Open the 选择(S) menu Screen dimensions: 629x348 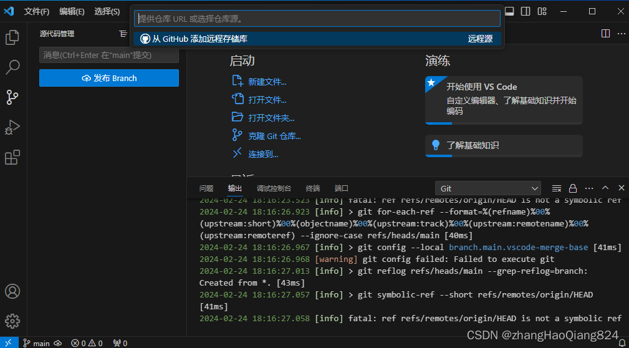click(x=107, y=12)
